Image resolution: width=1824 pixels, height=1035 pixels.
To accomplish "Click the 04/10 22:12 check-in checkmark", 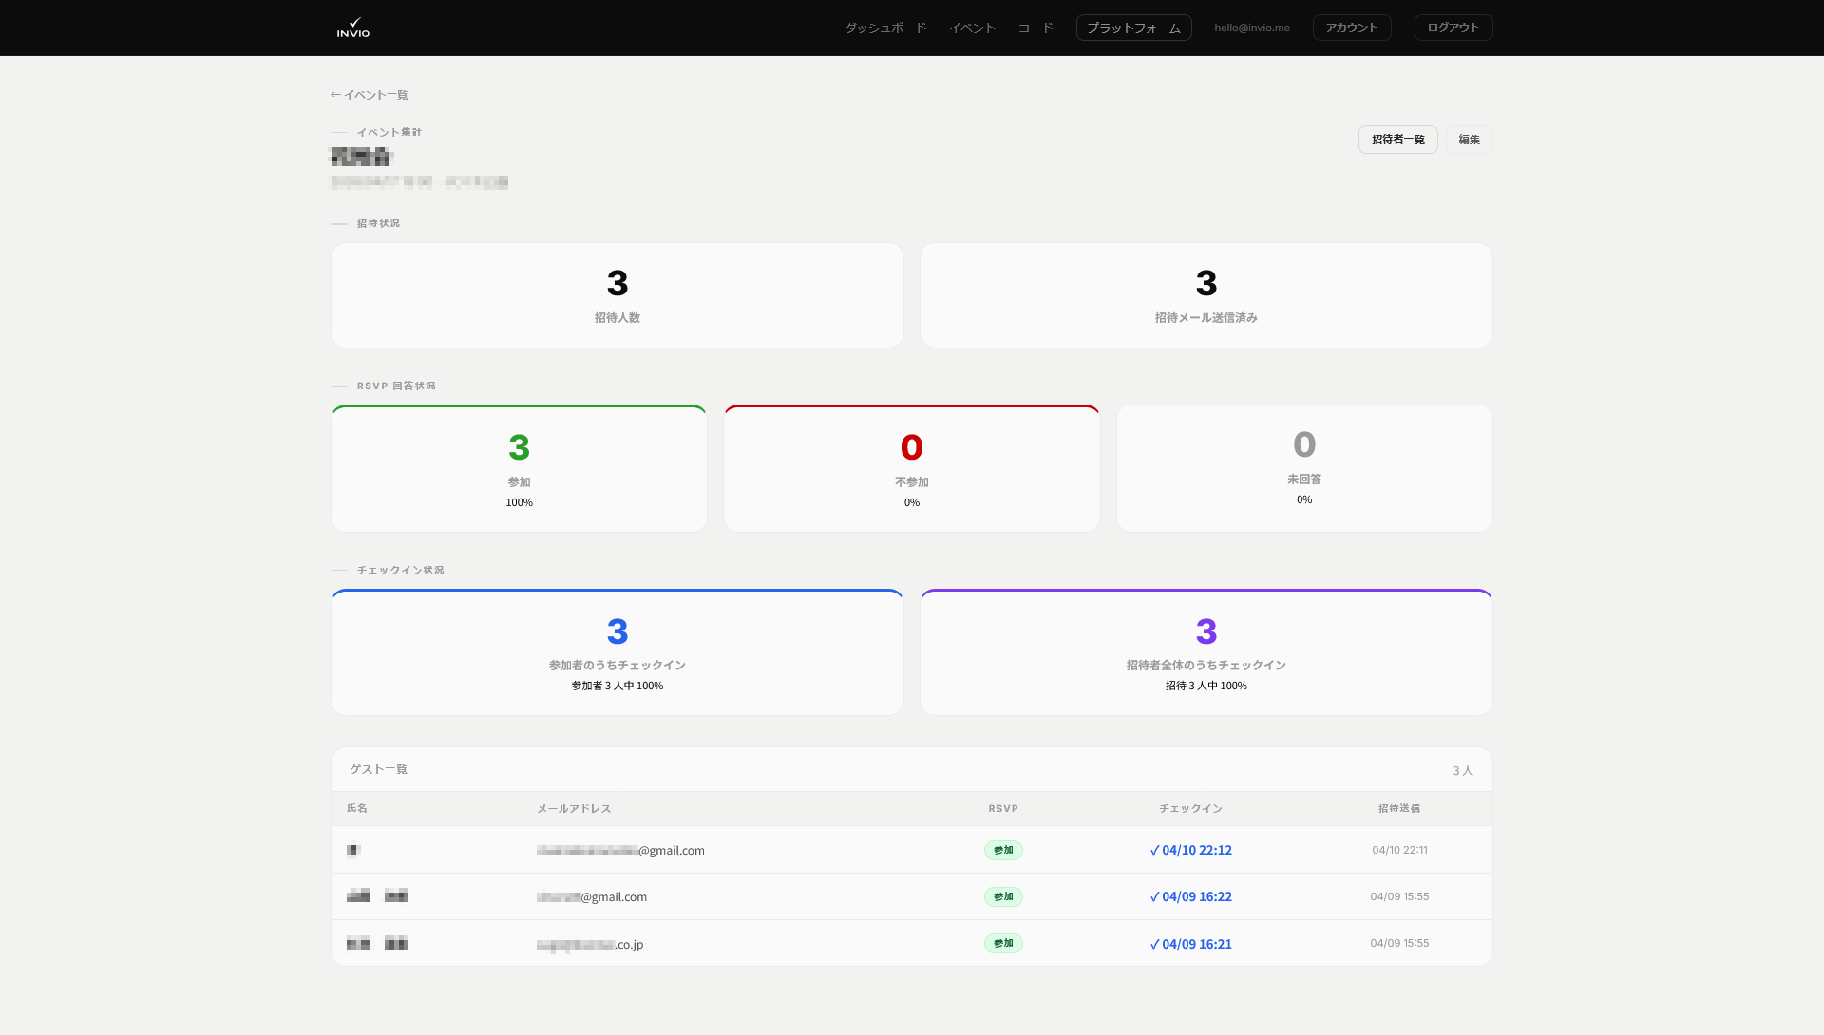I will pos(1155,850).
